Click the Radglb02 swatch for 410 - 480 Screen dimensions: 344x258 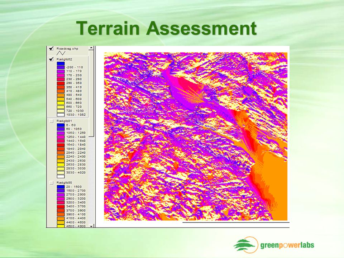point(61,91)
